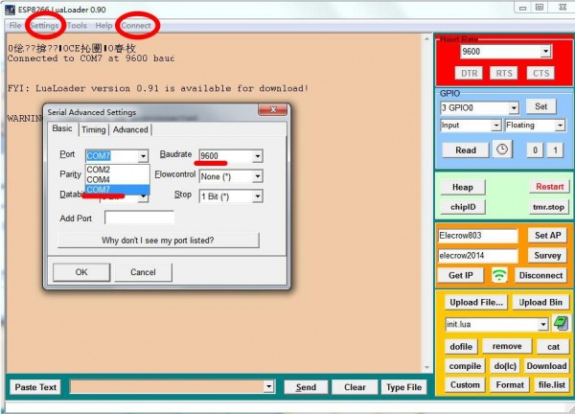Switch to the Timing tab
Image resolution: width=575 pixels, height=414 pixels.
tap(94, 129)
